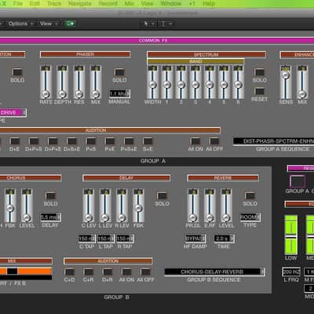
Task: Click the L FRQ 200 Hz field
Action: [x=291, y=272]
